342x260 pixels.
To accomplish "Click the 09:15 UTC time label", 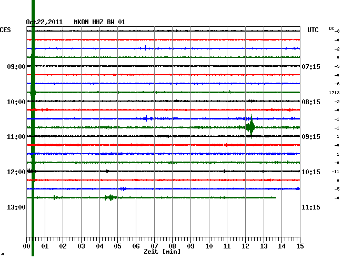I will point(311,137).
